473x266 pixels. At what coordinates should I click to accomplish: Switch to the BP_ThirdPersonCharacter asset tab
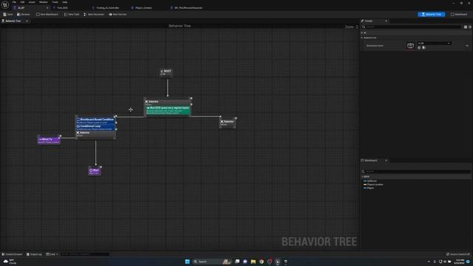[x=188, y=8]
